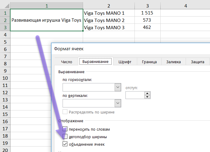This screenshot has width=210, height=152.
Task: Expand the по горизонтали alignment dropdown
Action: tap(117, 87)
